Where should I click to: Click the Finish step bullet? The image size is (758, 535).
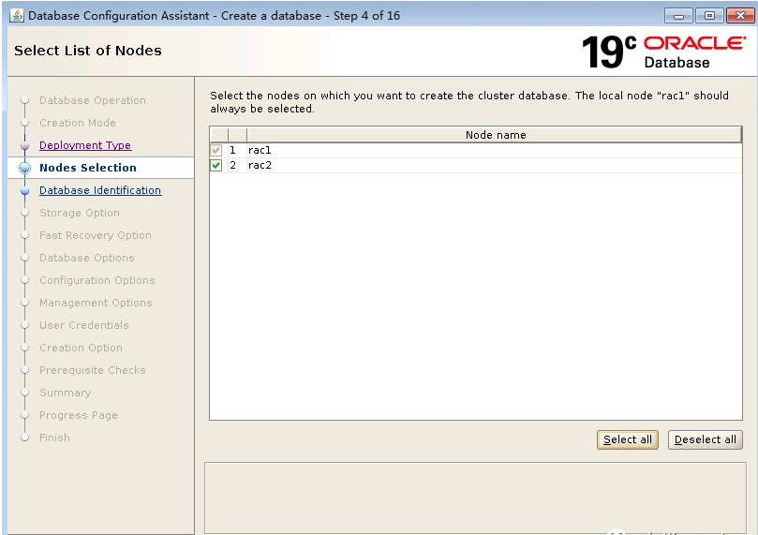coord(25,438)
